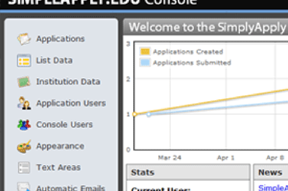This screenshot has width=288, height=191.
Task: Click the Applications Created legend label
Action: [188, 52]
